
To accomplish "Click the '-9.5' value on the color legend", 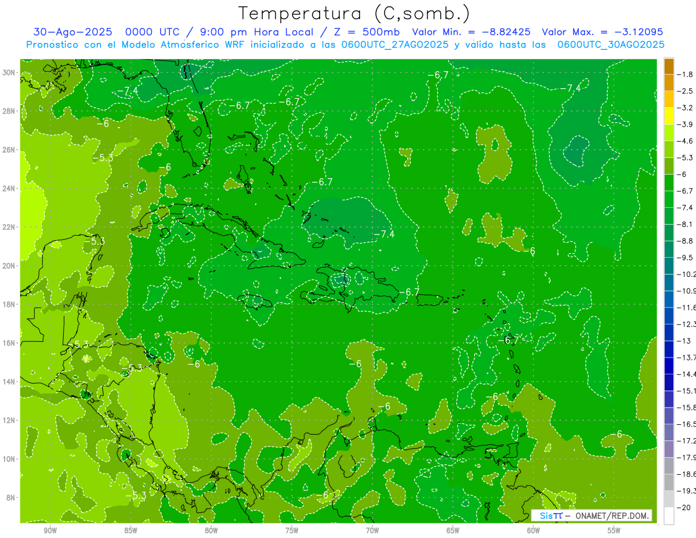I will pyautogui.click(x=686, y=258).
